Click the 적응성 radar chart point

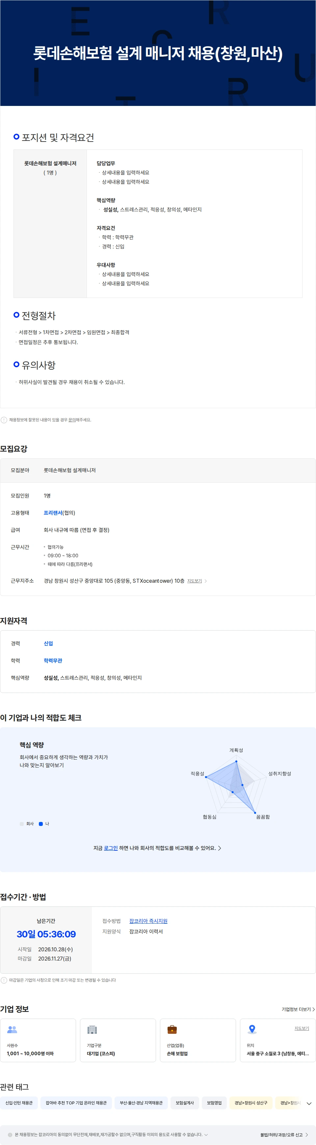click(x=206, y=776)
